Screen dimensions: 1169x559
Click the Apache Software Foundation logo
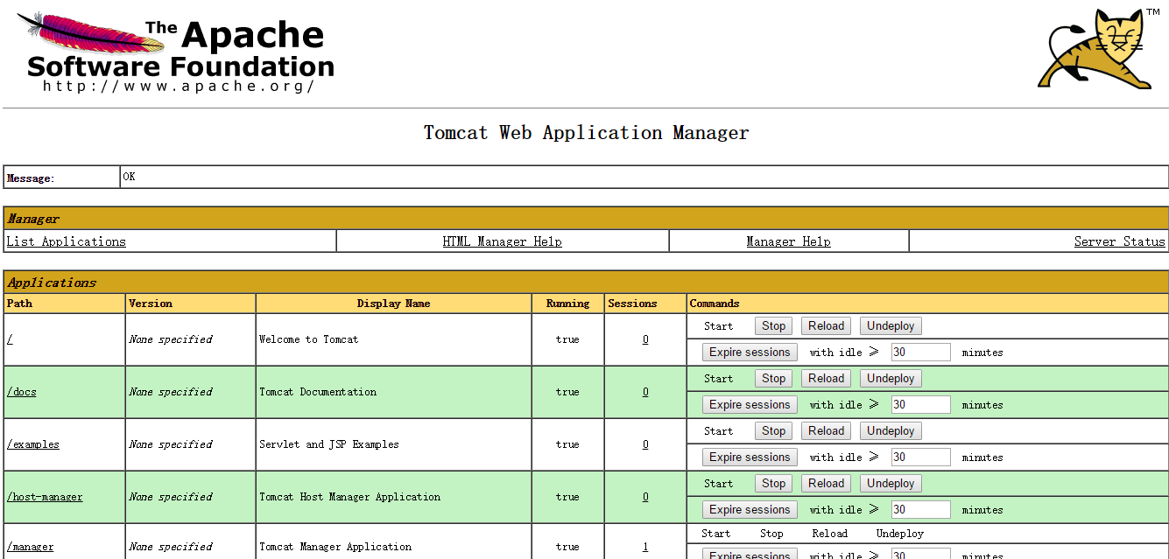[x=176, y=52]
